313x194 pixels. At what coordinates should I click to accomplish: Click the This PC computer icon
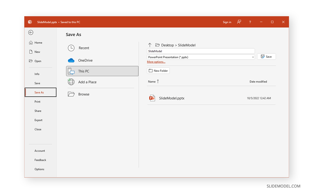coord(71,71)
